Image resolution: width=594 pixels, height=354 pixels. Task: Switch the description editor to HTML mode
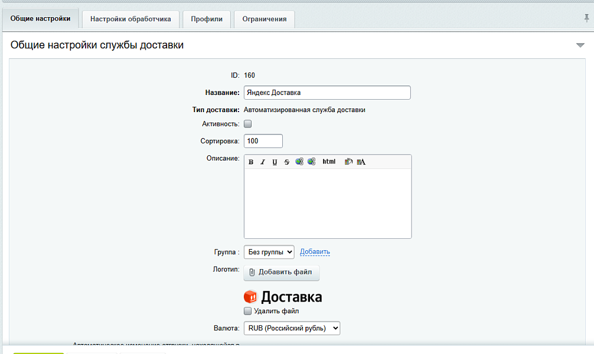coord(328,161)
